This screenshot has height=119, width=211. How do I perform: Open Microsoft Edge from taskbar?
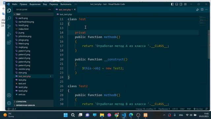click(131, 115)
